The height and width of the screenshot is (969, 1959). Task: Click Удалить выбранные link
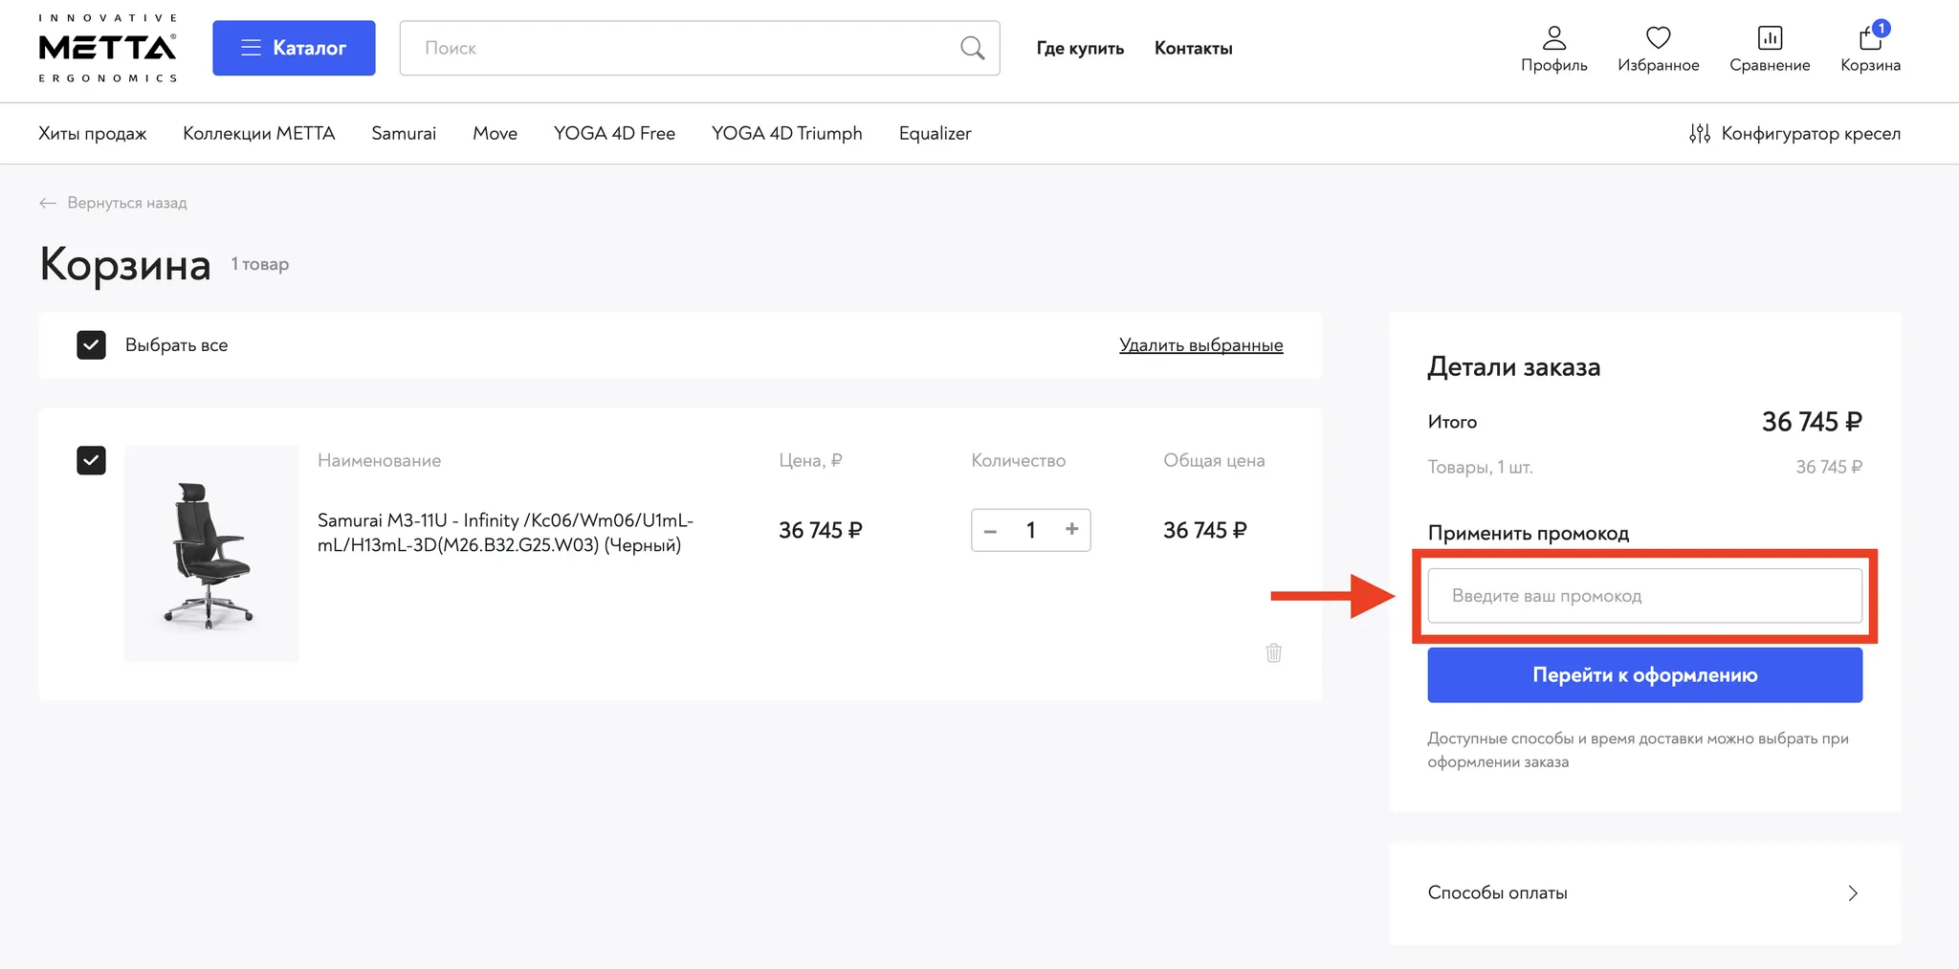(1200, 345)
